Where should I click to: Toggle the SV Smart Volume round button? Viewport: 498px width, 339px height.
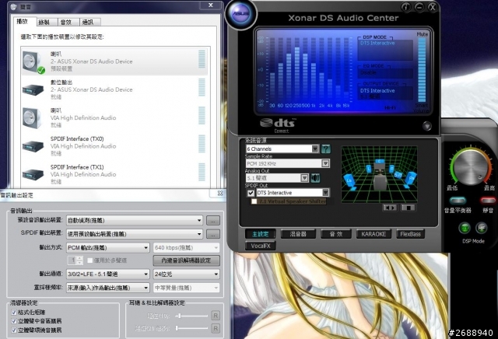465,228
